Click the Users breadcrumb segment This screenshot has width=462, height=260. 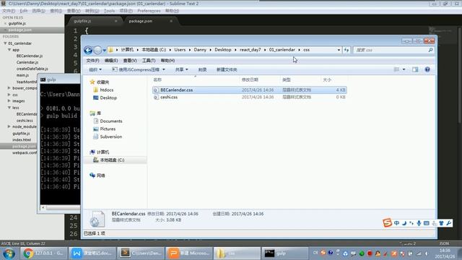click(x=180, y=50)
